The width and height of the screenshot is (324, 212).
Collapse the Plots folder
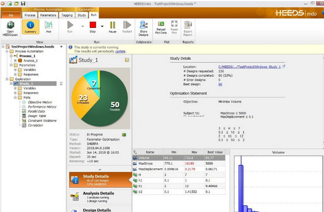15,98
